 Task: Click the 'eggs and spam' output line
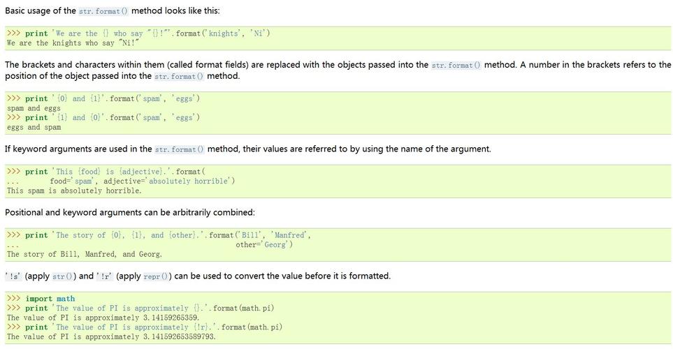pos(34,127)
